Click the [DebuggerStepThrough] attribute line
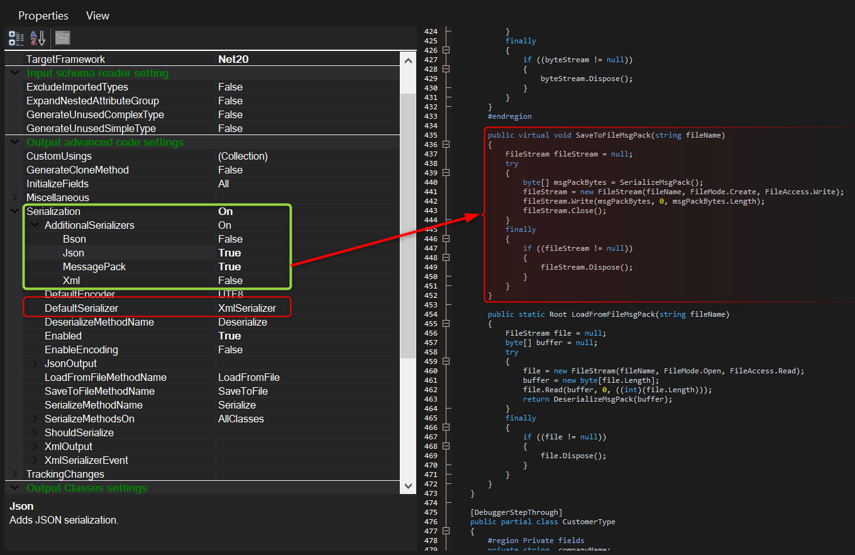The height and width of the screenshot is (555, 855). point(516,512)
